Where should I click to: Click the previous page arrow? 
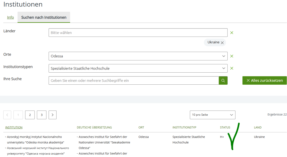[x=7, y=115]
